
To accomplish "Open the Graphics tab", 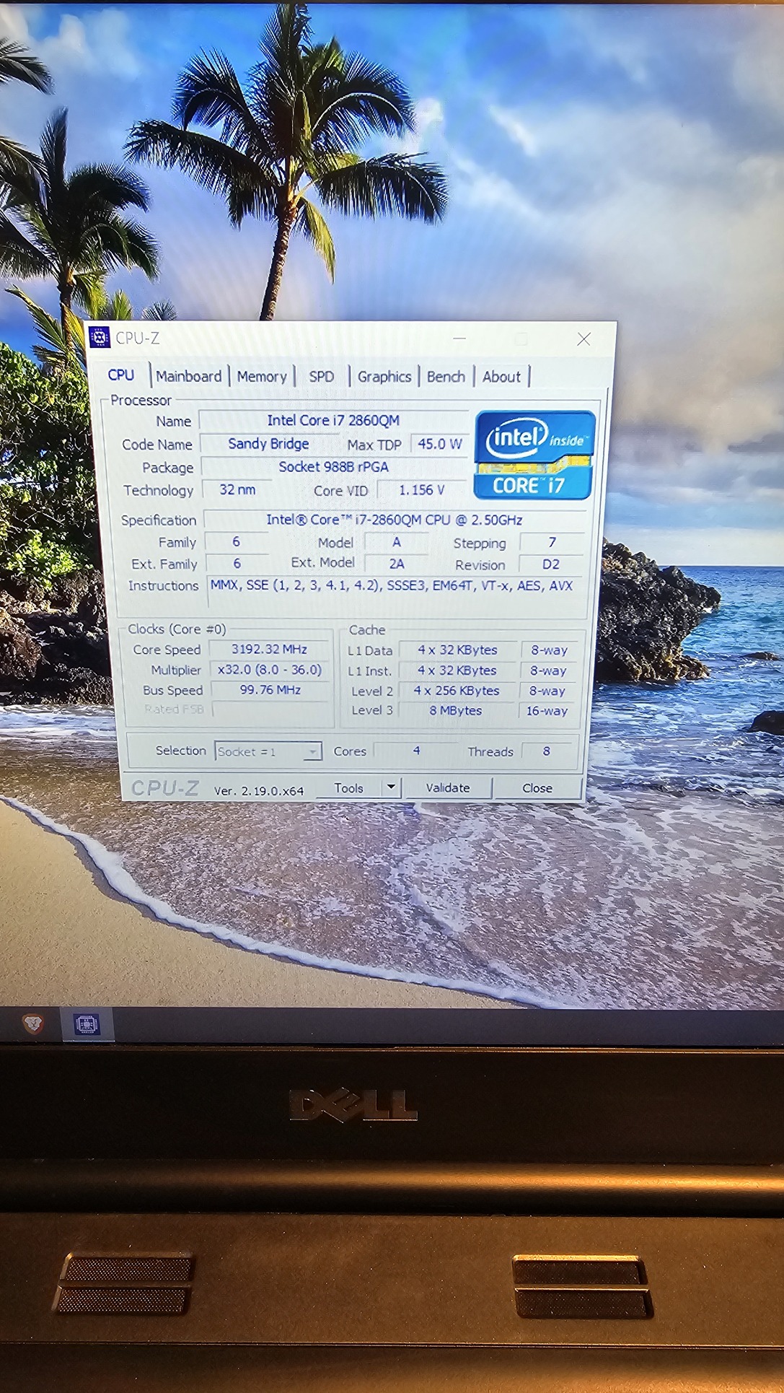I will point(384,376).
